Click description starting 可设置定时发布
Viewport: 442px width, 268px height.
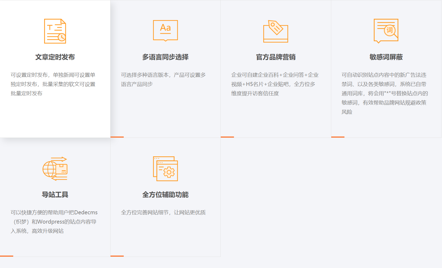pyautogui.click(x=53, y=84)
